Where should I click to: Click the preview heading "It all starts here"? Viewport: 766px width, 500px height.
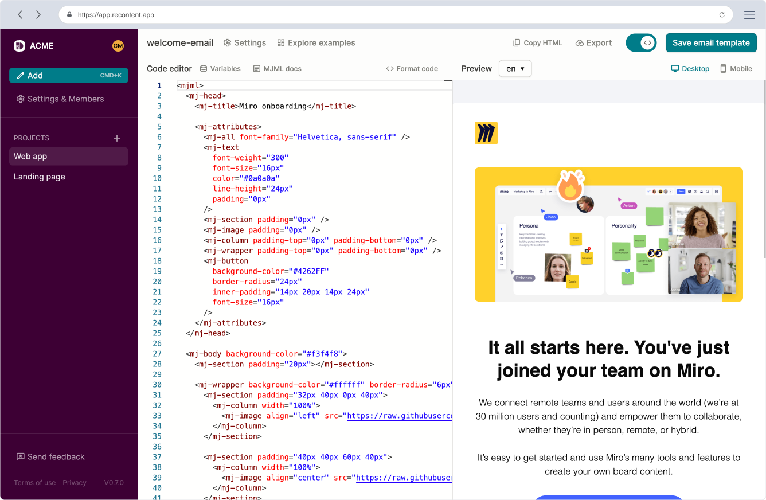[x=609, y=359]
